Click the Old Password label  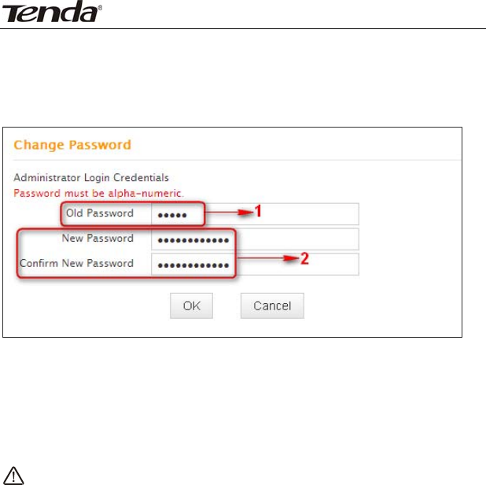tap(100, 213)
